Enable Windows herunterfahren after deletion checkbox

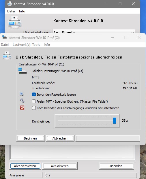tap(34, 108)
